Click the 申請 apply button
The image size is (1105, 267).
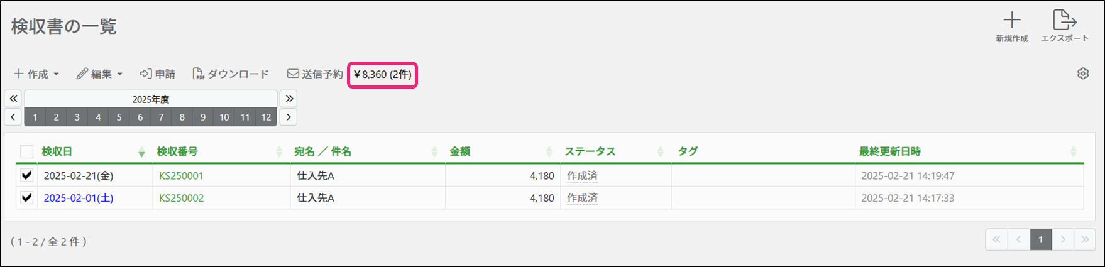157,74
